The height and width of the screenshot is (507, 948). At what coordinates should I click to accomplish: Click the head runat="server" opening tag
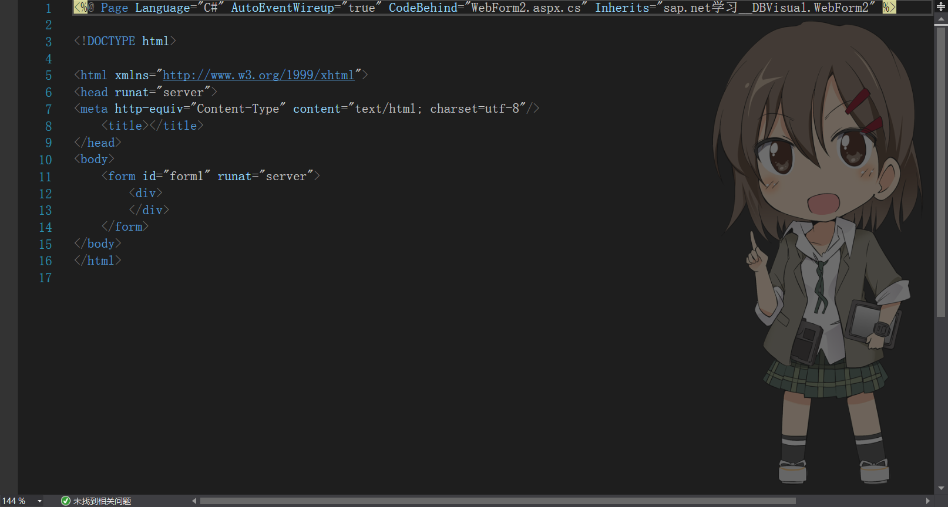click(146, 92)
